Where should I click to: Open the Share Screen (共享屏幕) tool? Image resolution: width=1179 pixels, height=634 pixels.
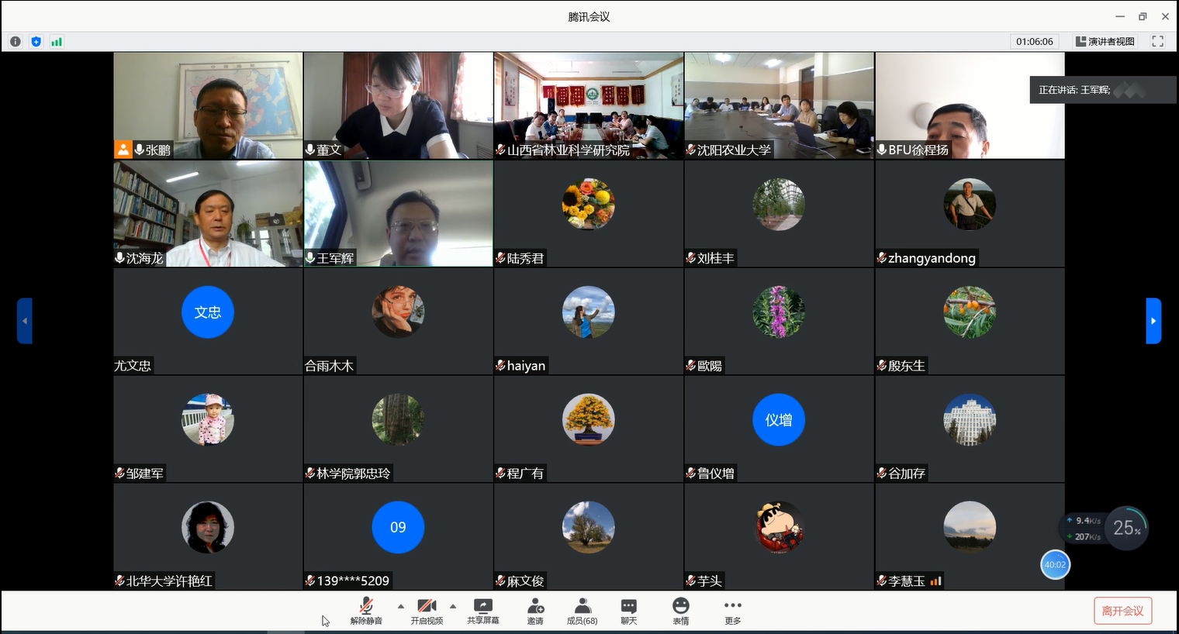coord(482,610)
